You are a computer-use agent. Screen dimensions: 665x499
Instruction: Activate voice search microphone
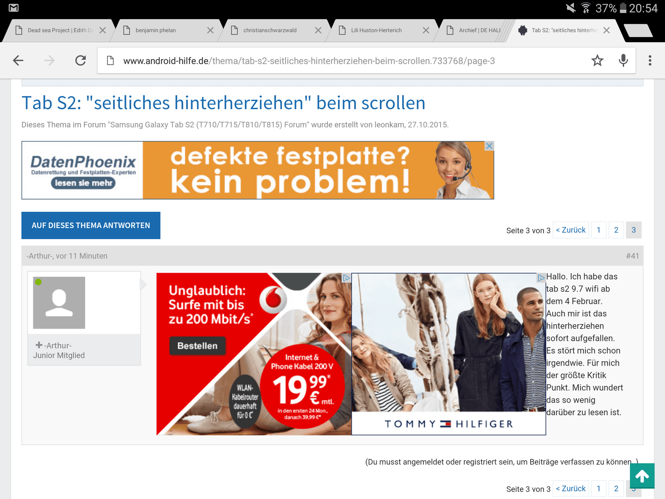click(623, 61)
